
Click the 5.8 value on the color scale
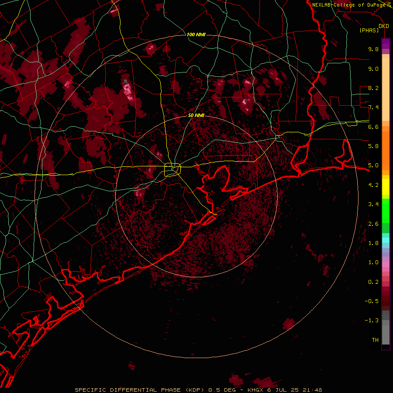[373, 146]
